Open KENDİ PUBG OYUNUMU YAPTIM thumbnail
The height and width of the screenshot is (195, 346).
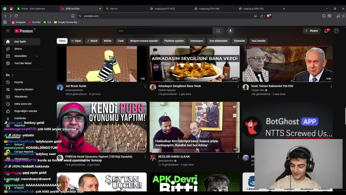102,127
